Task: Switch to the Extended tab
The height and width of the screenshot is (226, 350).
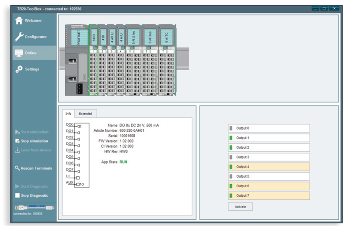Action: click(x=85, y=113)
